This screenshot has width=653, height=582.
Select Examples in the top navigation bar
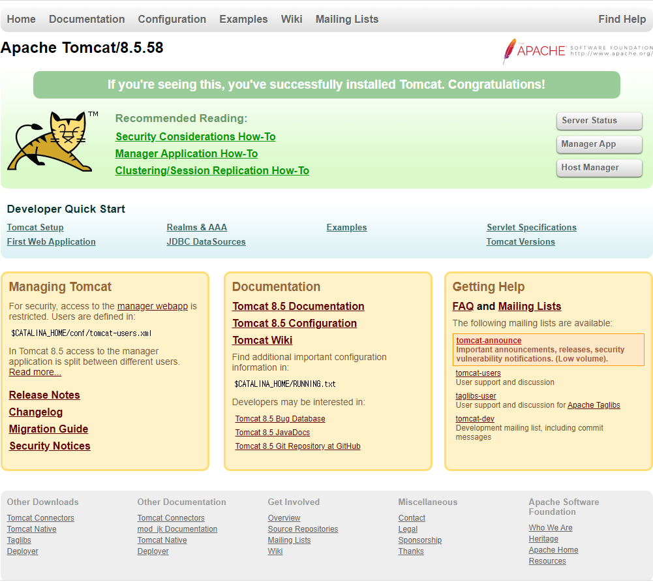click(x=243, y=19)
